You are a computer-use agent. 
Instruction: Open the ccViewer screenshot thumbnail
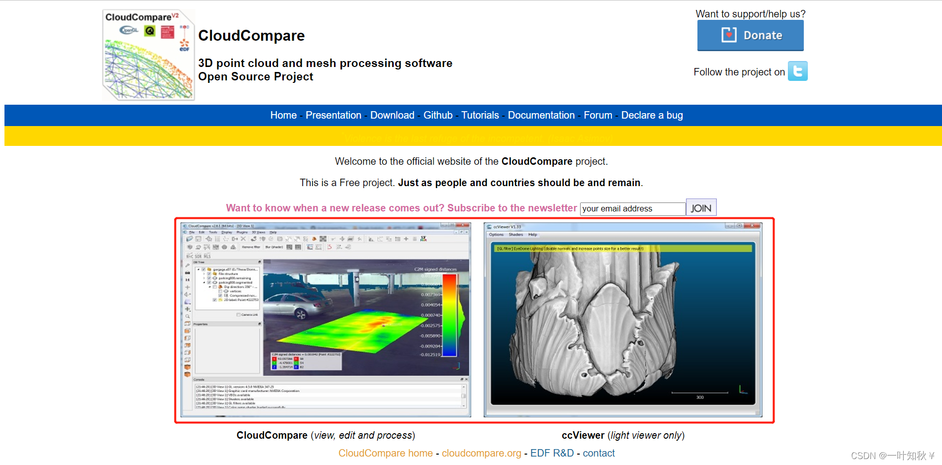point(623,320)
